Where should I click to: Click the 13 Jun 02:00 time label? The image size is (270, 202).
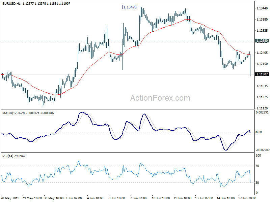tap(204, 198)
